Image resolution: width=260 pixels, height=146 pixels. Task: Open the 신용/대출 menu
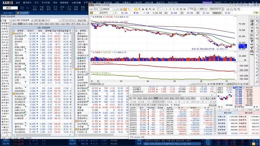pos(76,3)
